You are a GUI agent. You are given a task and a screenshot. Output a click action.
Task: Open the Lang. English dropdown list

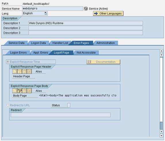45,13
